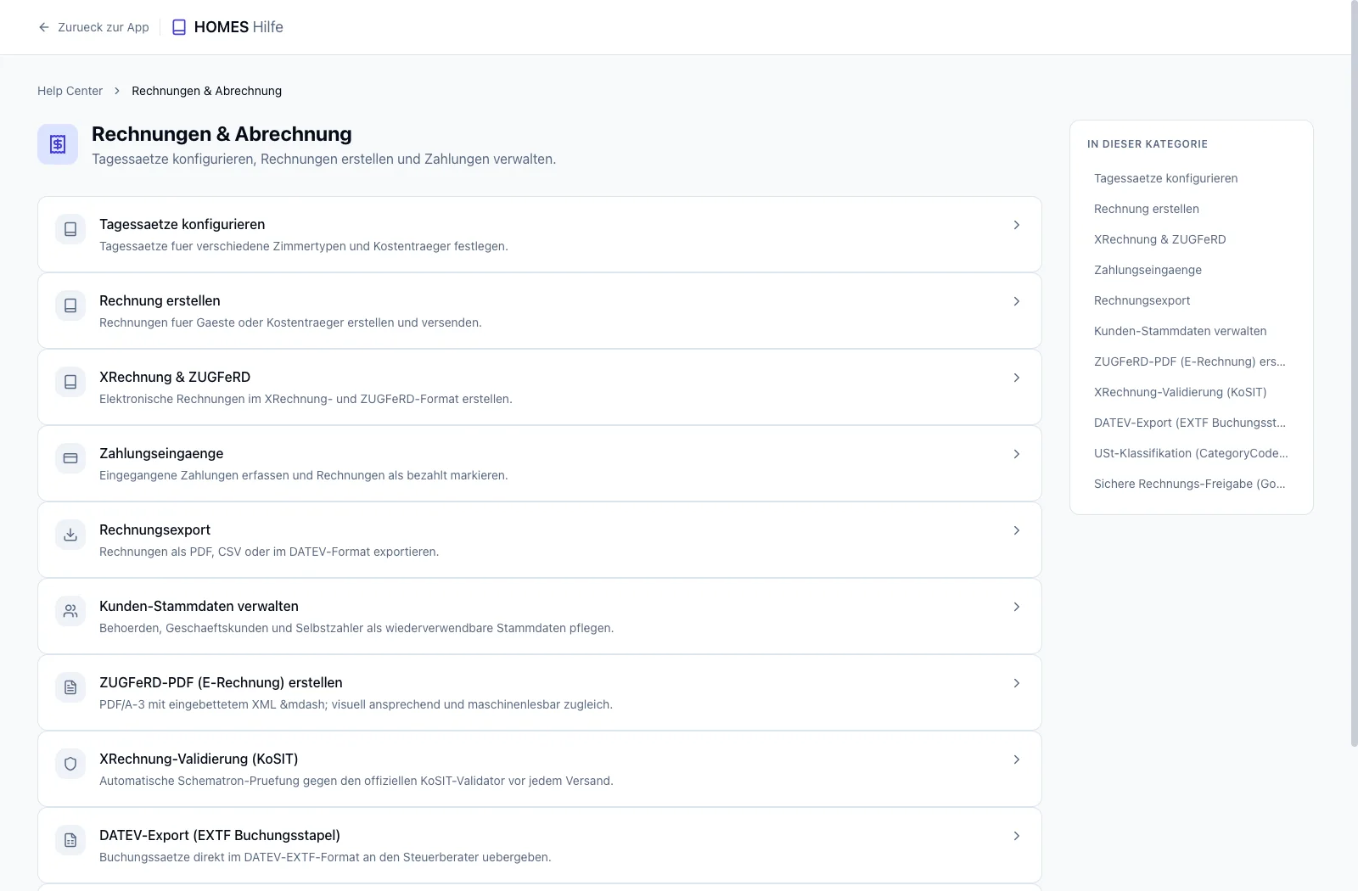Screen dimensions: 1358x891
Task: Click the HOMES Hilfe book logo icon
Action: pyautogui.click(x=179, y=27)
